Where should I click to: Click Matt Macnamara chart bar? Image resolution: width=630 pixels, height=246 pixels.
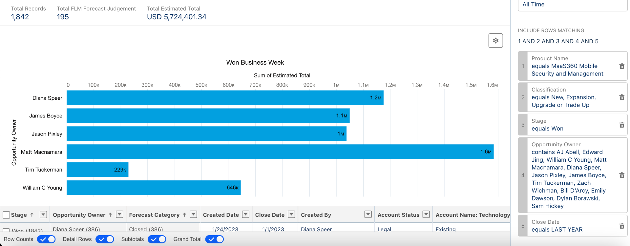point(280,152)
